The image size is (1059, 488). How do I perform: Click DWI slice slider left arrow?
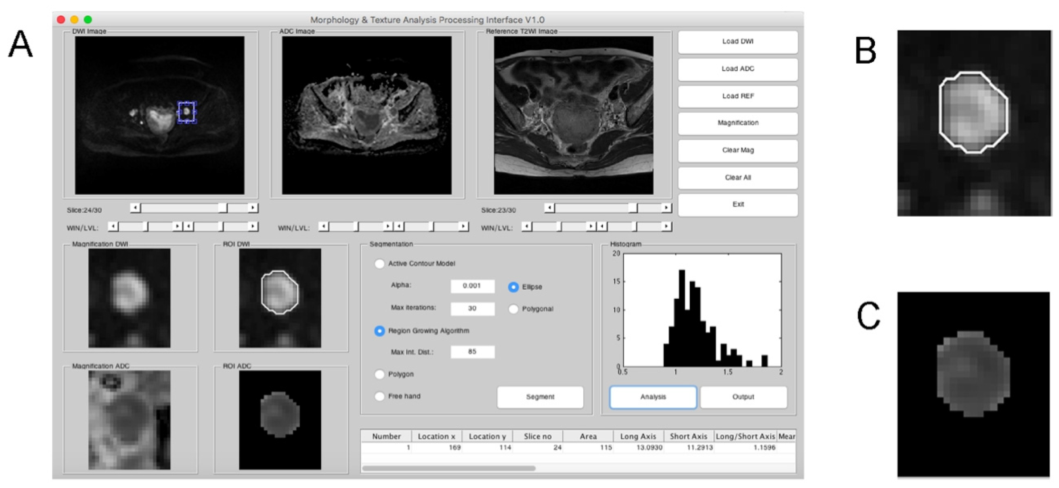pyautogui.click(x=135, y=208)
